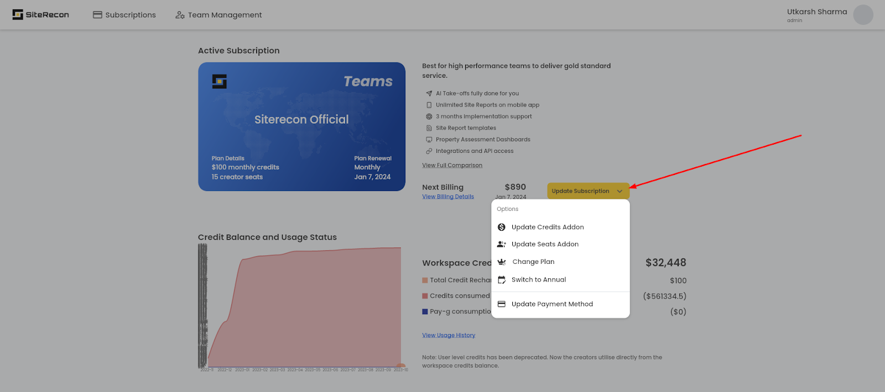This screenshot has width=885, height=392.
Task: Click the implementation support lifebuoy icon
Action: pyautogui.click(x=429, y=116)
